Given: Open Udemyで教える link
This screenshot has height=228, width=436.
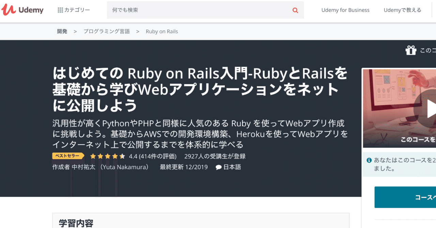Looking at the screenshot, I should (x=402, y=10).
